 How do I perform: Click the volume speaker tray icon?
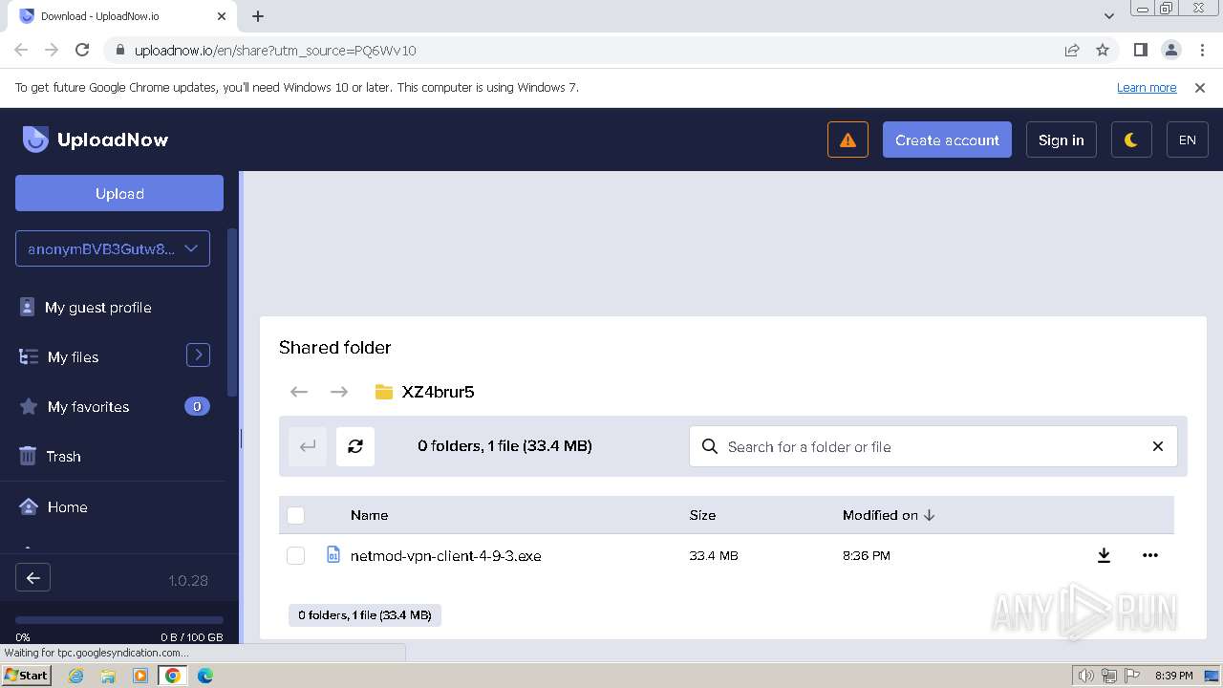pyautogui.click(x=1085, y=676)
